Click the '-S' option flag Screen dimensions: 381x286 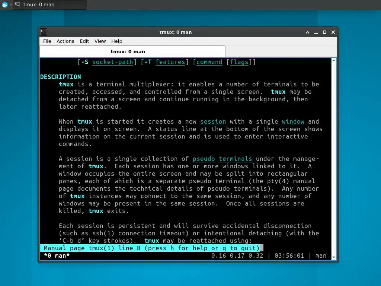tap(84, 62)
